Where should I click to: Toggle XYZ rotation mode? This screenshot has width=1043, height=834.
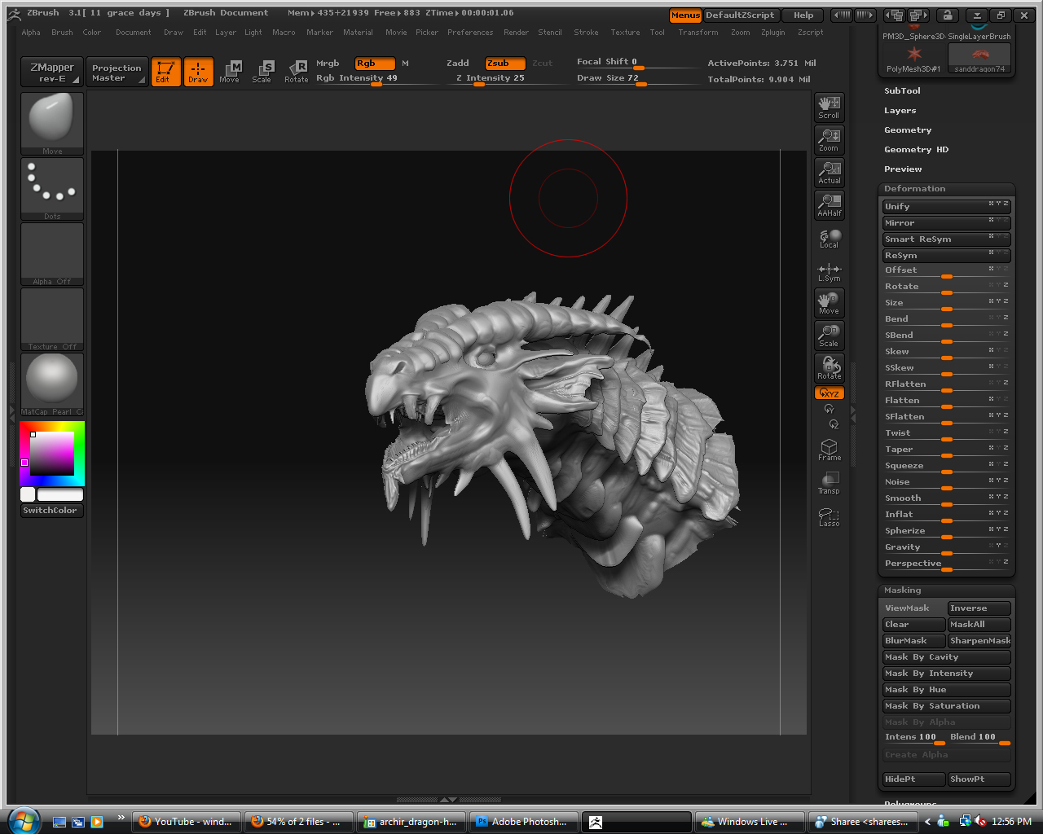tap(829, 393)
